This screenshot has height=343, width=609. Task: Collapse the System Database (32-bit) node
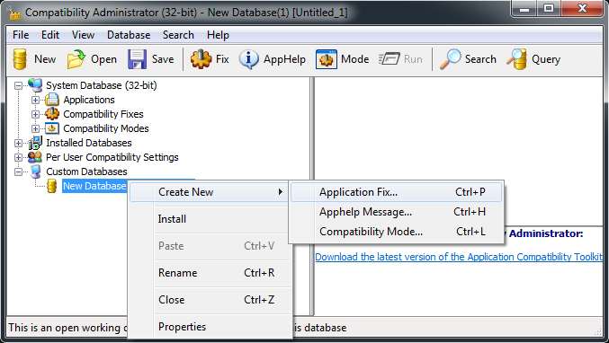click(x=18, y=85)
